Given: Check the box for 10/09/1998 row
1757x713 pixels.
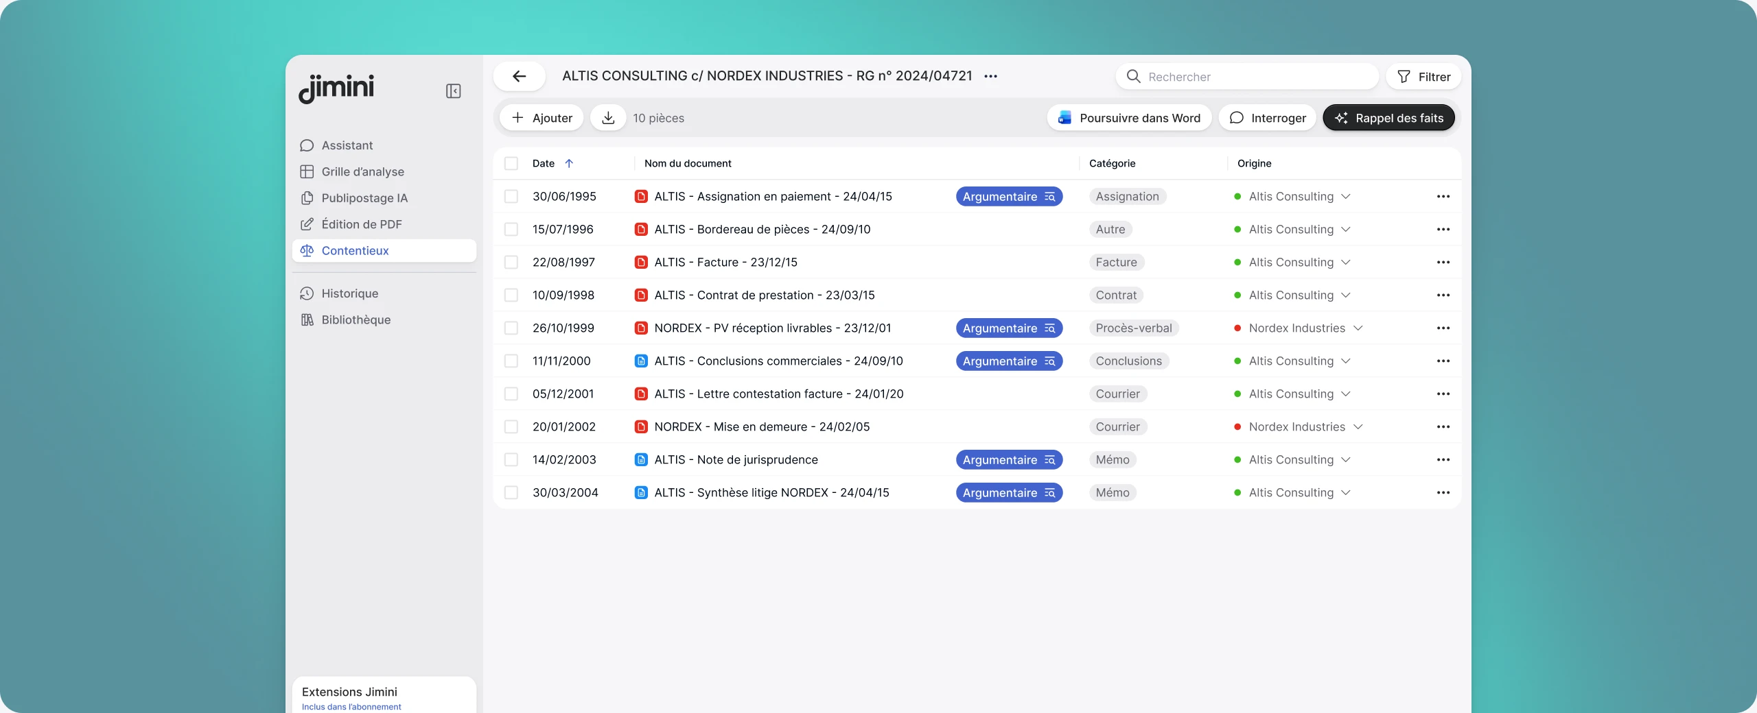Looking at the screenshot, I should [x=511, y=295].
